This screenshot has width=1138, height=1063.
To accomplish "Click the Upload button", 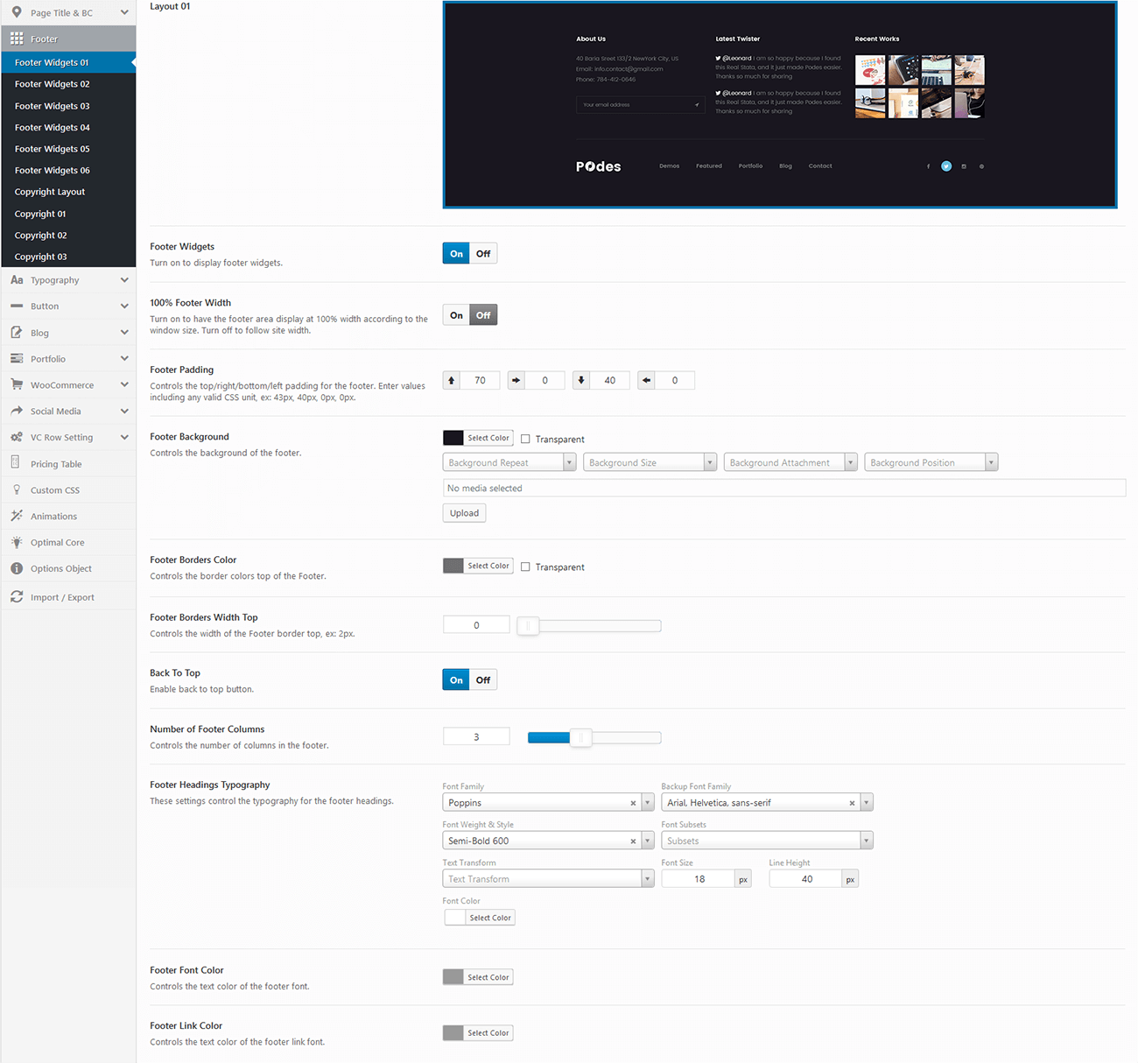I will point(464,513).
